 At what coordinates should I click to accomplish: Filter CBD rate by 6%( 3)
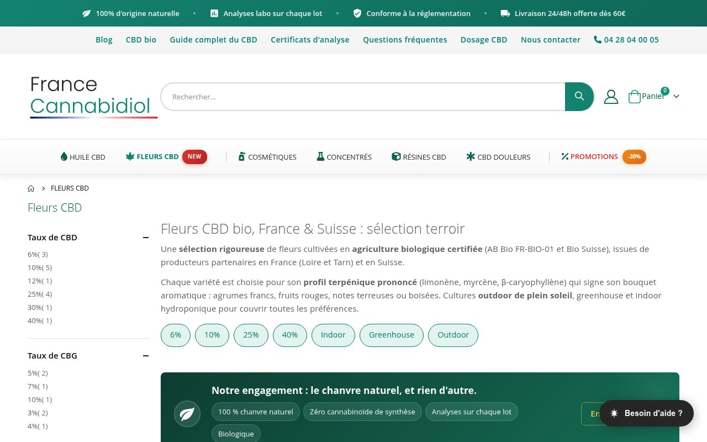[38, 255]
